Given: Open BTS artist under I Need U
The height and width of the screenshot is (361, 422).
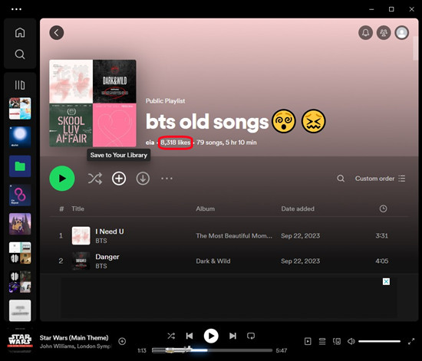Looking at the screenshot, I should pos(101,241).
